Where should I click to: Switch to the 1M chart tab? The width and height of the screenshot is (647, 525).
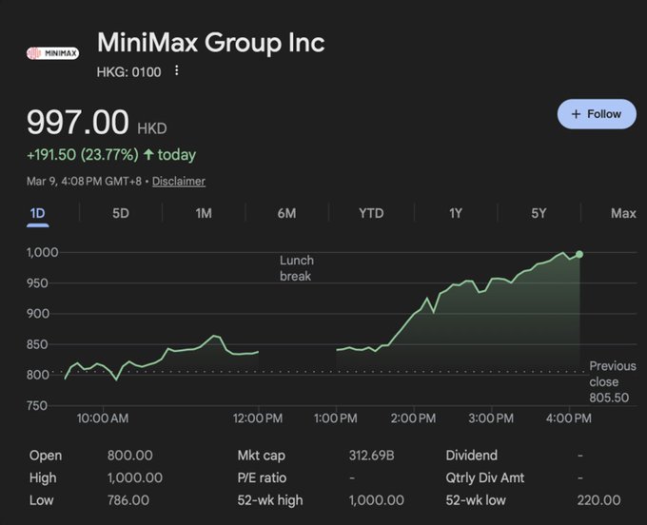coord(204,213)
